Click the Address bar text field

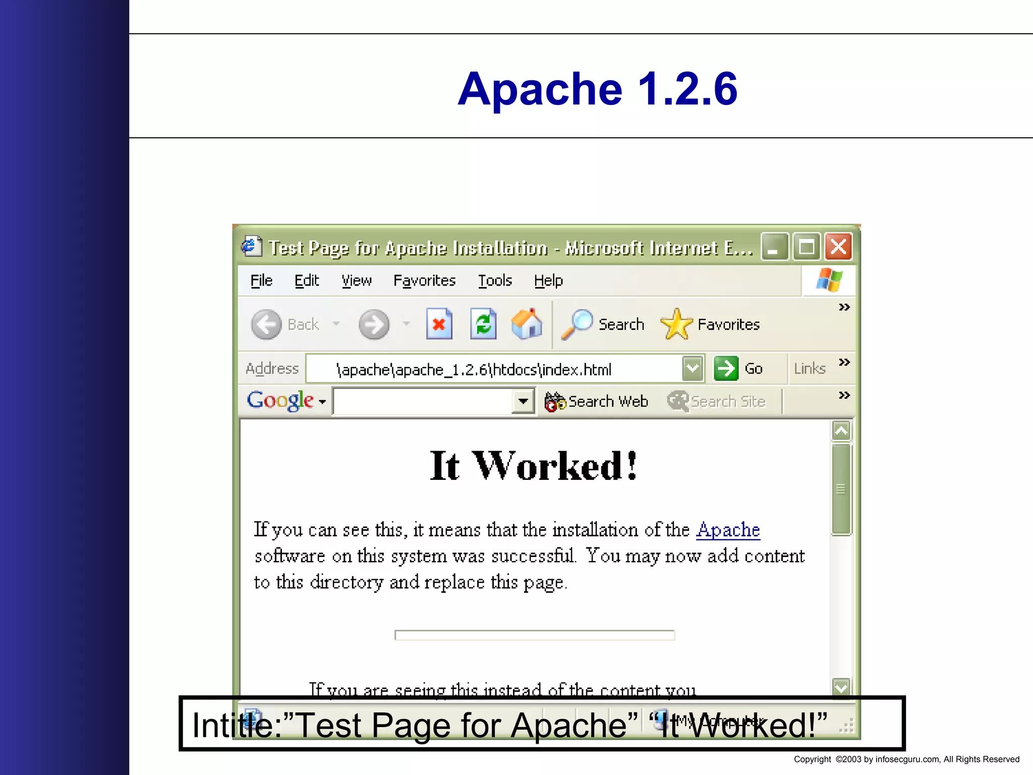click(x=494, y=369)
